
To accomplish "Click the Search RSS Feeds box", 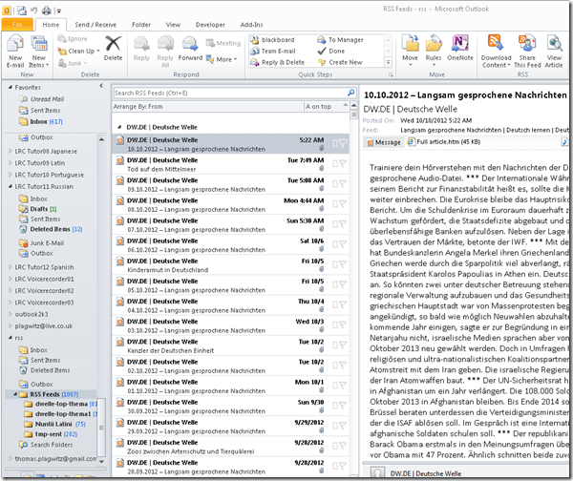I will pos(229,93).
